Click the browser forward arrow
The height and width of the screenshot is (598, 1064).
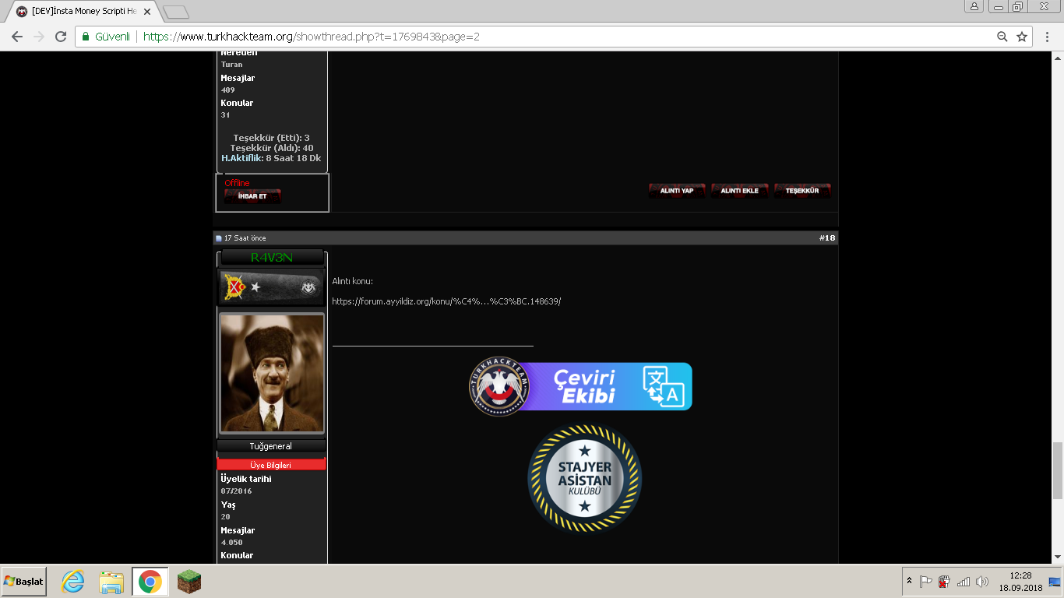click(x=38, y=37)
